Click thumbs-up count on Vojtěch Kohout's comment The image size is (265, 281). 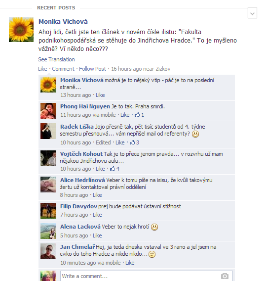click(114, 169)
